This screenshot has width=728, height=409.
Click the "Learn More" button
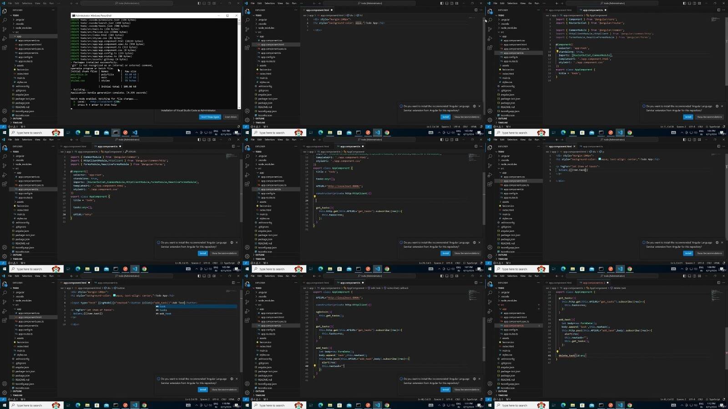231,117
